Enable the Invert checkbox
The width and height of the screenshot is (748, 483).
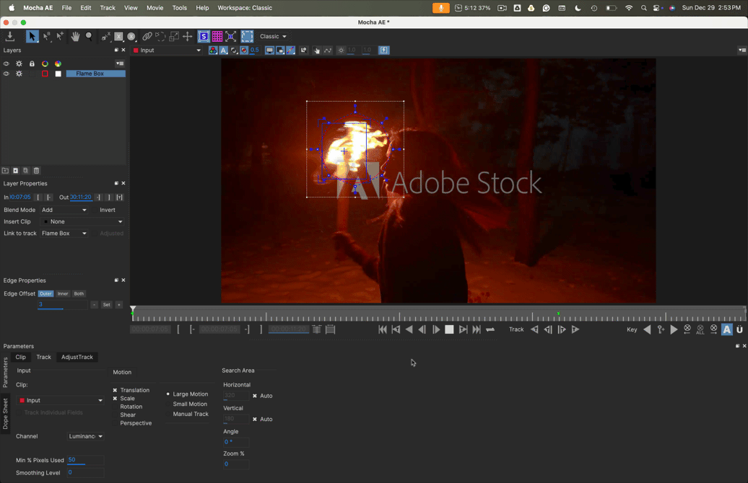click(95, 210)
